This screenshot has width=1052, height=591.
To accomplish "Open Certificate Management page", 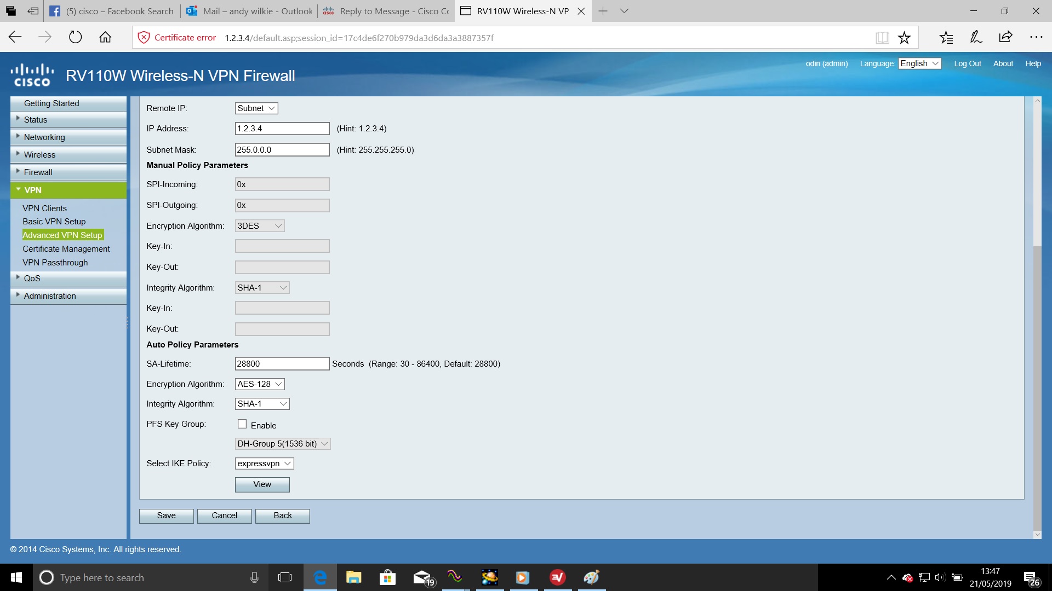I will point(66,249).
